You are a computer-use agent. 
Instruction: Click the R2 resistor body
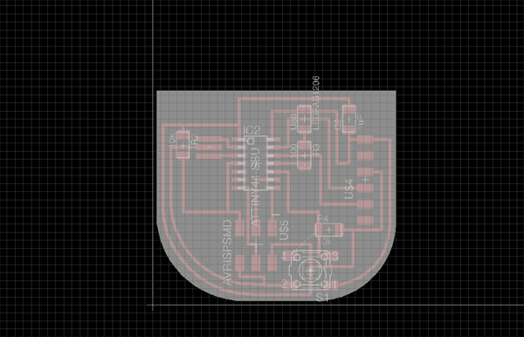[x=183, y=144]
